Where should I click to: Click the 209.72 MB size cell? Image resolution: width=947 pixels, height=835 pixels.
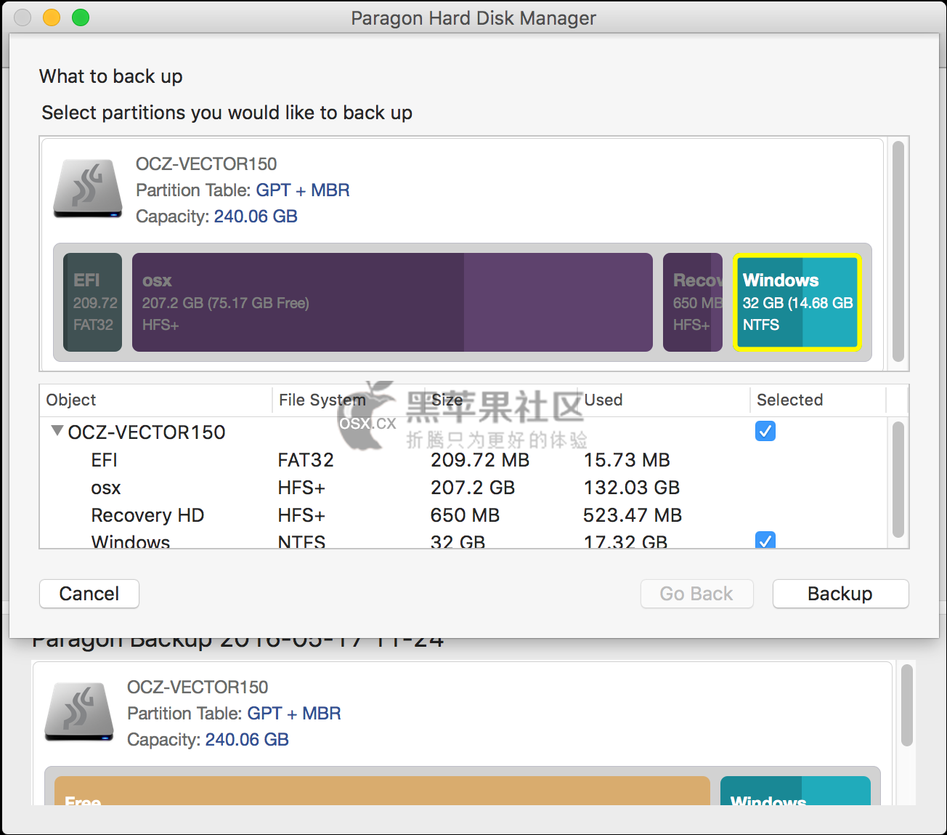[480, 460]
